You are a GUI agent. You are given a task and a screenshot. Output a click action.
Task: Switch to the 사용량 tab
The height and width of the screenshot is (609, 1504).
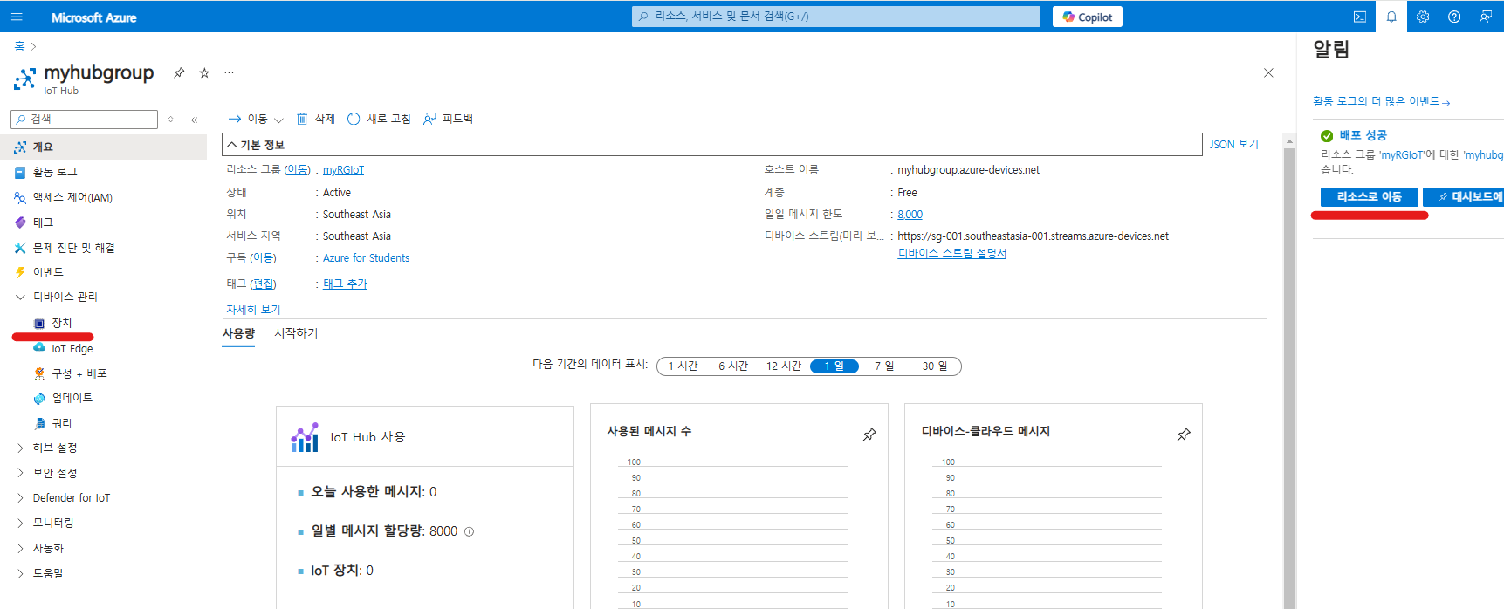[238, 333]
